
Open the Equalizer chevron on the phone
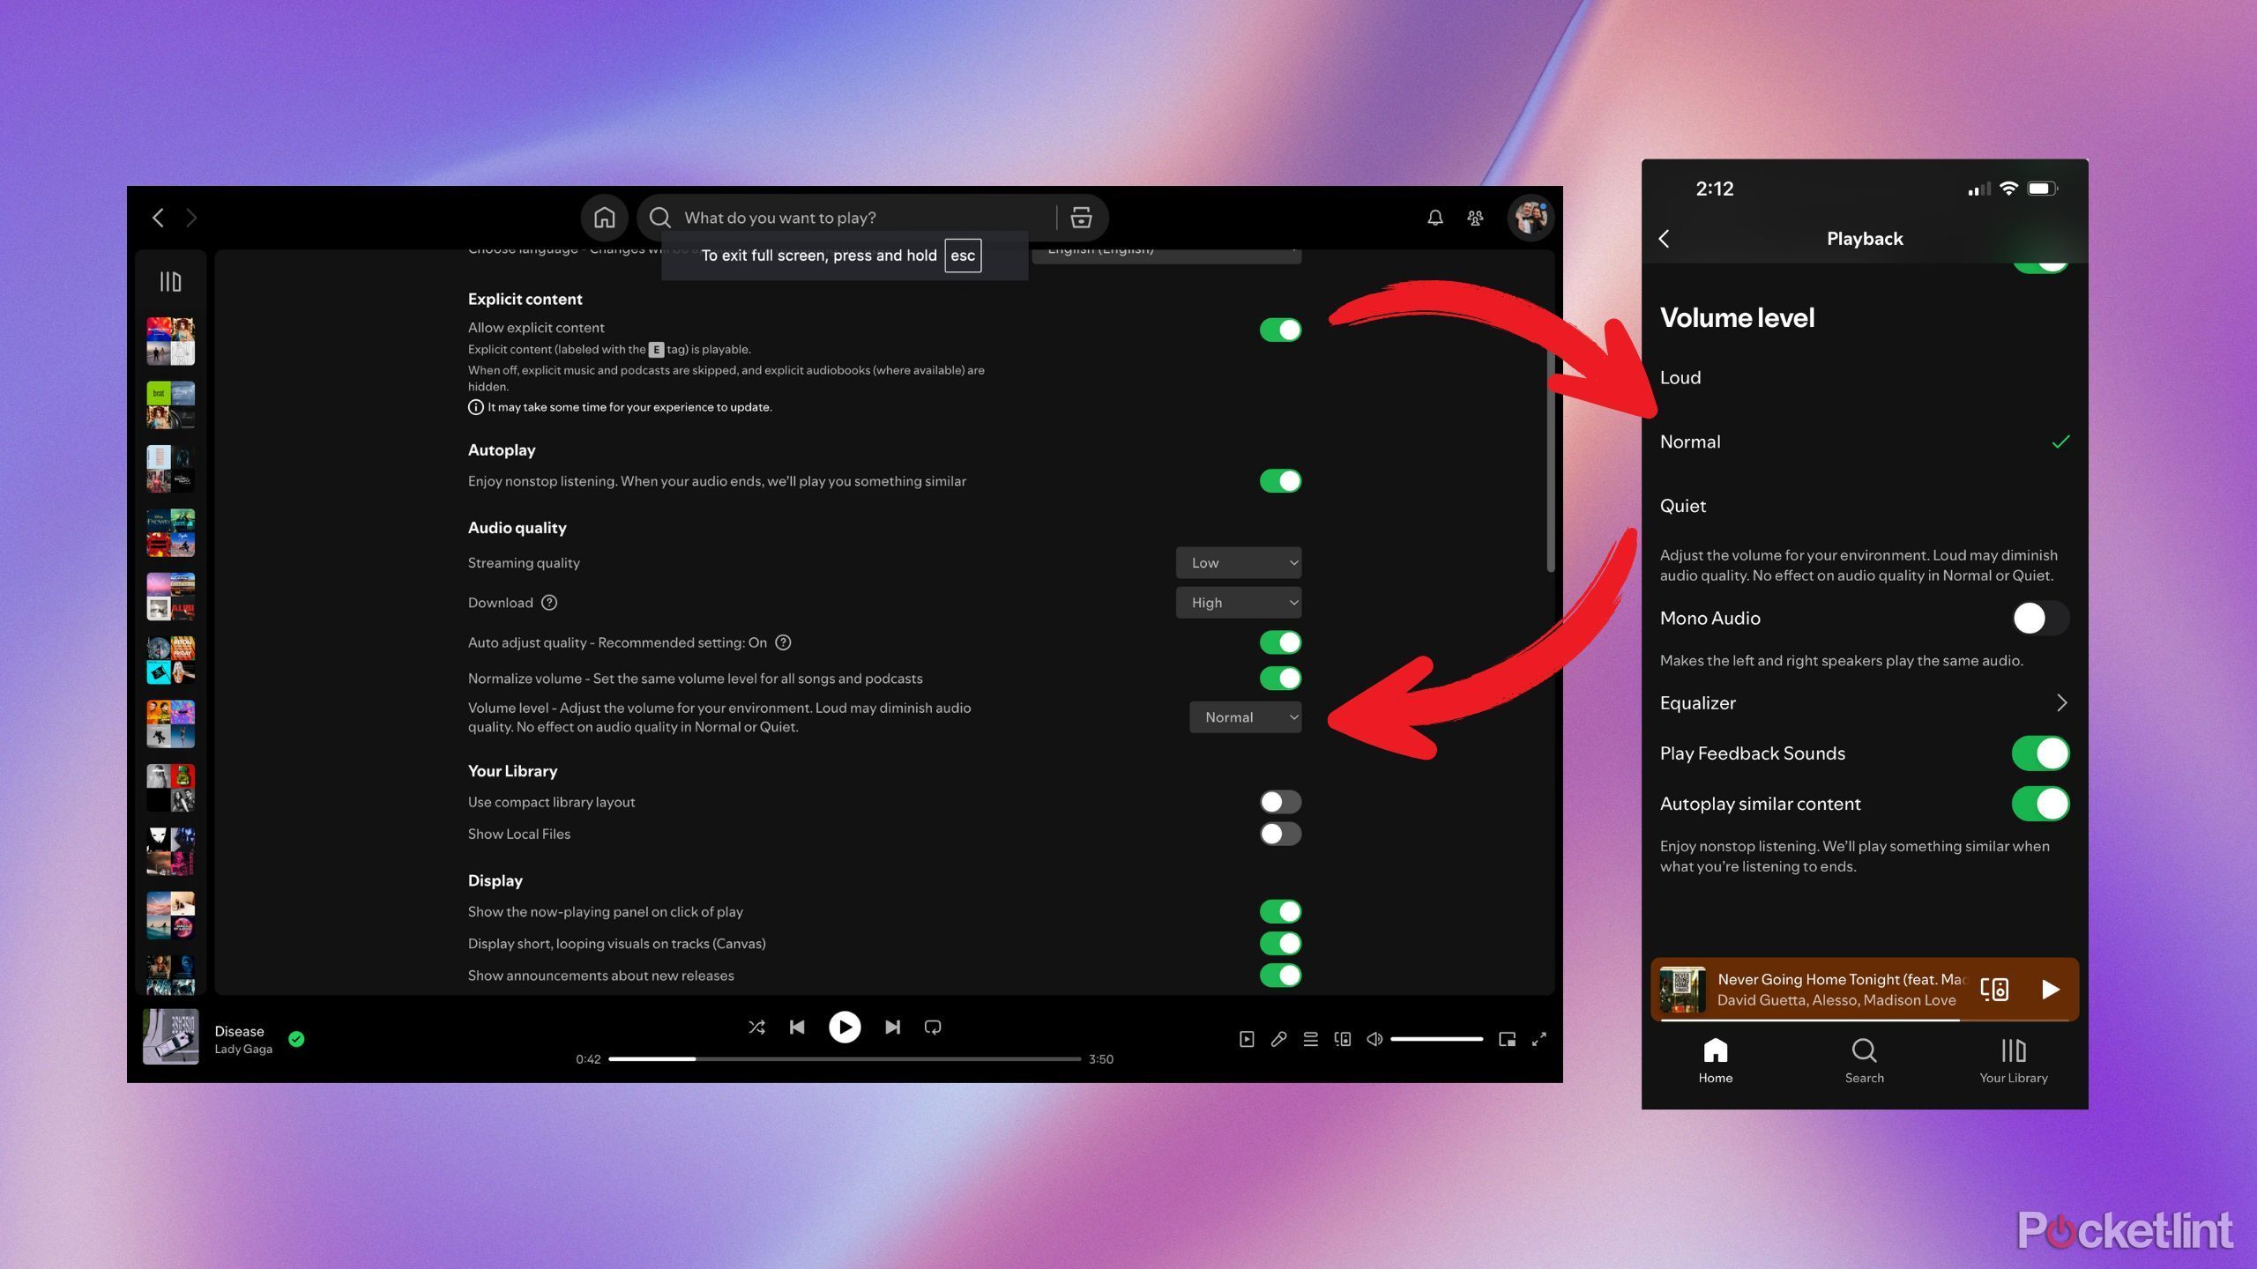point(2061,702)
